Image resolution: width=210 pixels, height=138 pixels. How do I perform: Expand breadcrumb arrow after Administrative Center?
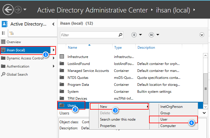pyautogui.click(x=152, y=10)
